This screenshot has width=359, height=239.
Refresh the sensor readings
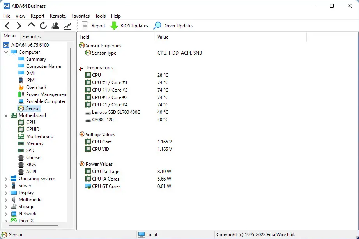pos(43,26)
